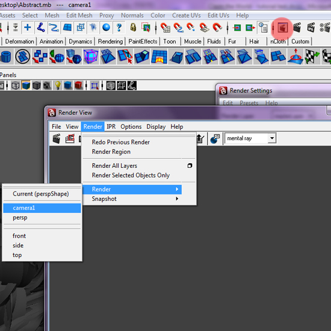Click IPR render clapperboard in status line

[311, 28]
